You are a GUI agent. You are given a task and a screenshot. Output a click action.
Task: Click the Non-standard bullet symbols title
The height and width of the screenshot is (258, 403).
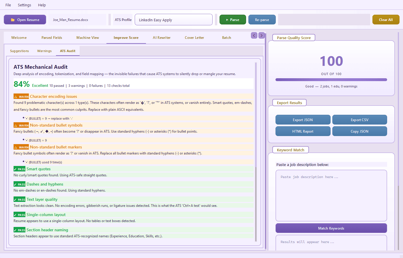[56, 125]
